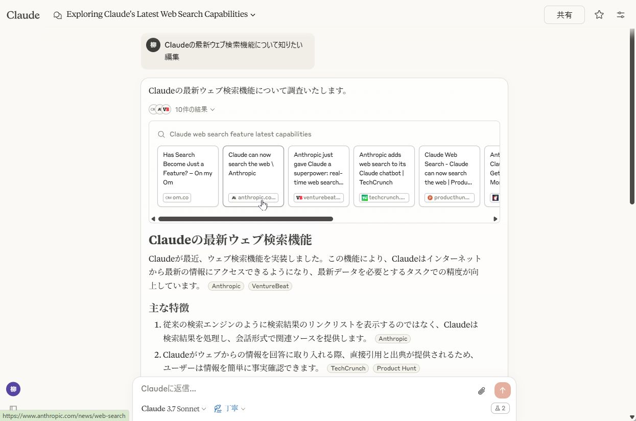Click the Anthropic citation chip in item 1
This screenshot has width=636, height=421.
click(393, 339)
